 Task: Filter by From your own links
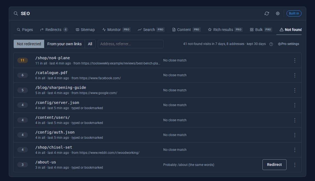pyautogui.click(x=64, y=44)
